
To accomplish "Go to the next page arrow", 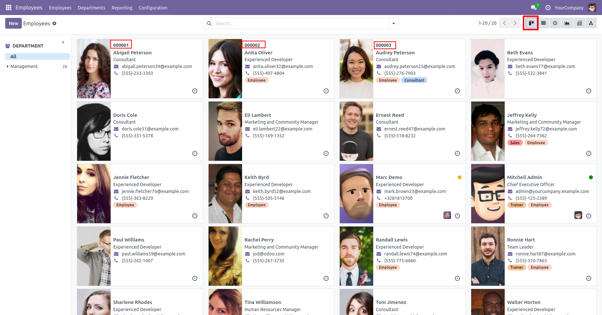I will click(515, 23).
